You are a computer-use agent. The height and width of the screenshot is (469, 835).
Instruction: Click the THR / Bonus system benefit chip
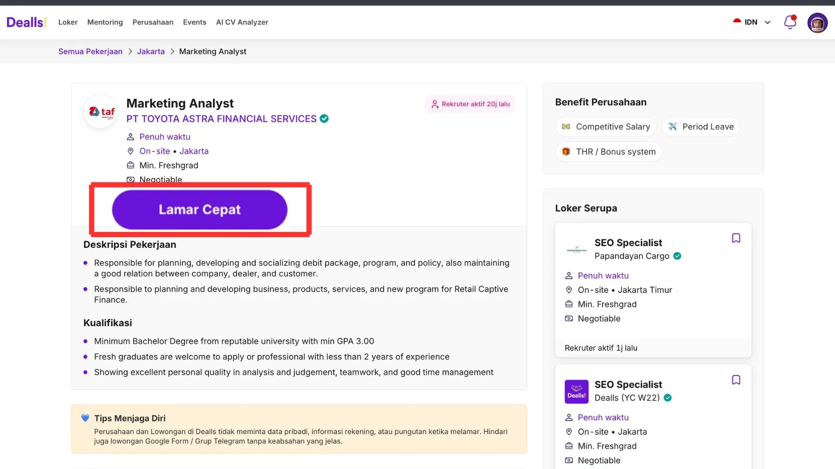click(x=608, y=152)
